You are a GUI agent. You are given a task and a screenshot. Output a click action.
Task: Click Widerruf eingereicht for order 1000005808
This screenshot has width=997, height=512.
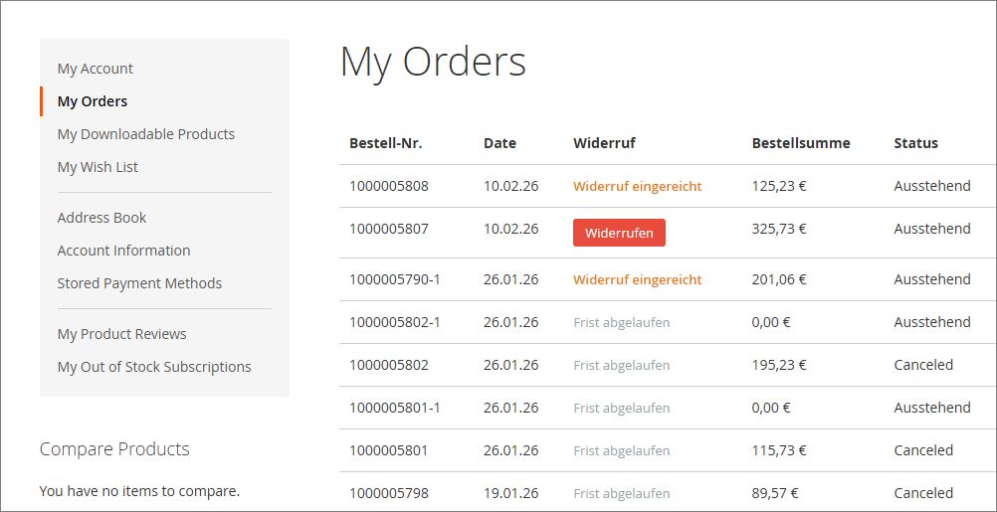click(637, 186)
